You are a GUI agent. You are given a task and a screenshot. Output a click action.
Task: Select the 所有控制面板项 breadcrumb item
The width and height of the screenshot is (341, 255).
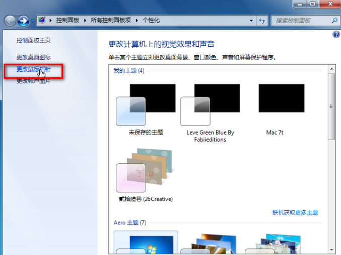click(x=111, y=21)
